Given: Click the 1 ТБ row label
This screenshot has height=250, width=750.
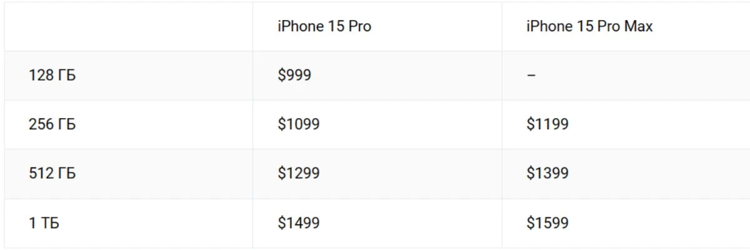Looking at the screenshot, I should pyautogui.click(x=44, y=223).
